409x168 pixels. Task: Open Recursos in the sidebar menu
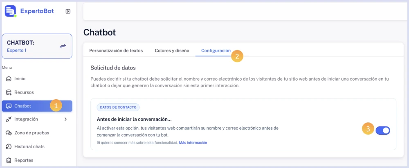click(x=37, y=92)
